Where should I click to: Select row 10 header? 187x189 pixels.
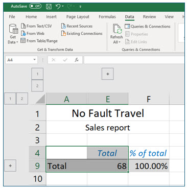[x=37, y=179]
